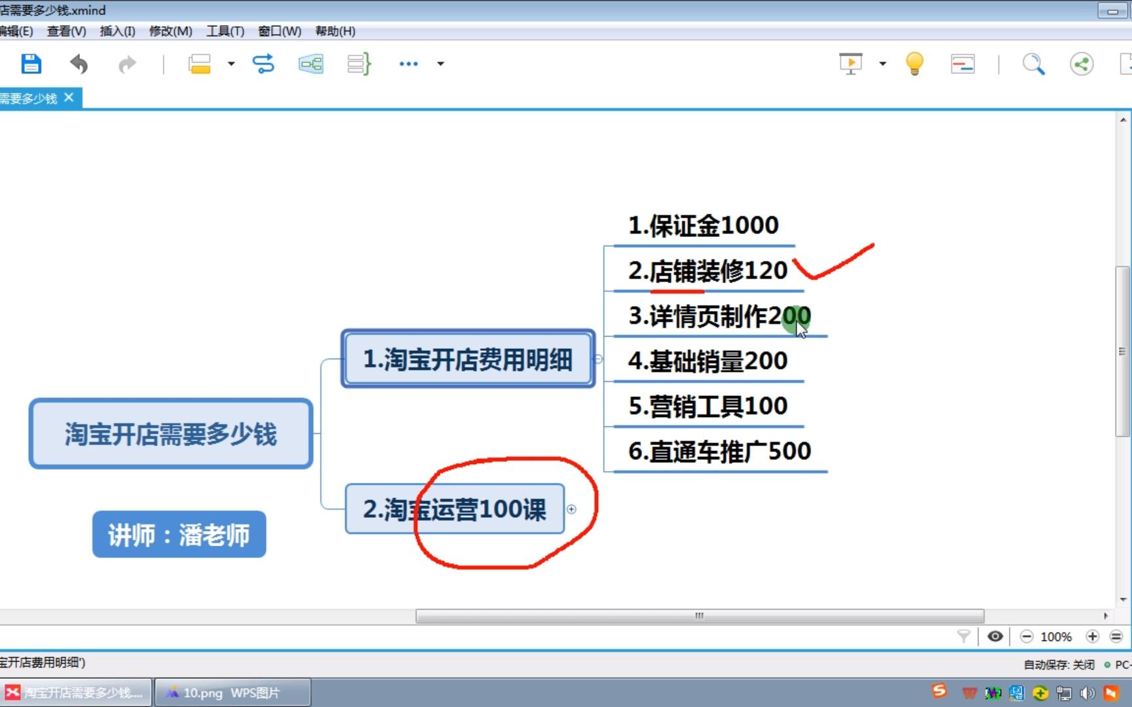
Task: Open Sogou input method tray icon
Action: pos(939,691)
